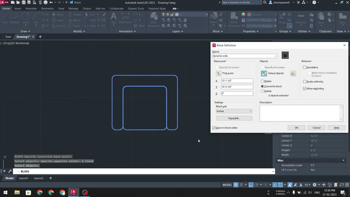Open the block Name dropdown
The height and width of the screenshot is (197, 350).
pos(275,56)
